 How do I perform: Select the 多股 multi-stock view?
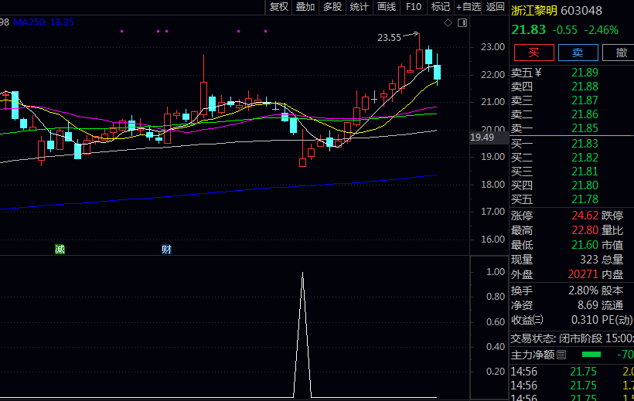pyautogui.click(x=332, y=7)
